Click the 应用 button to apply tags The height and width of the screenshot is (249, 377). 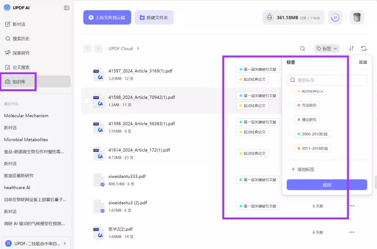point(327,185)
